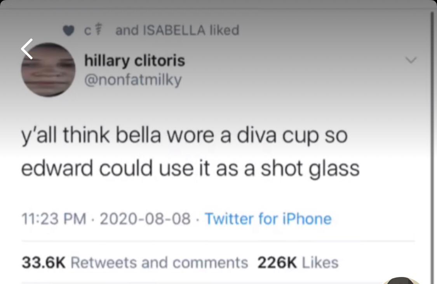The image size is (437, 284).
Task: Open the Twitter for iPhone link
Action: [x=268, y=218]
